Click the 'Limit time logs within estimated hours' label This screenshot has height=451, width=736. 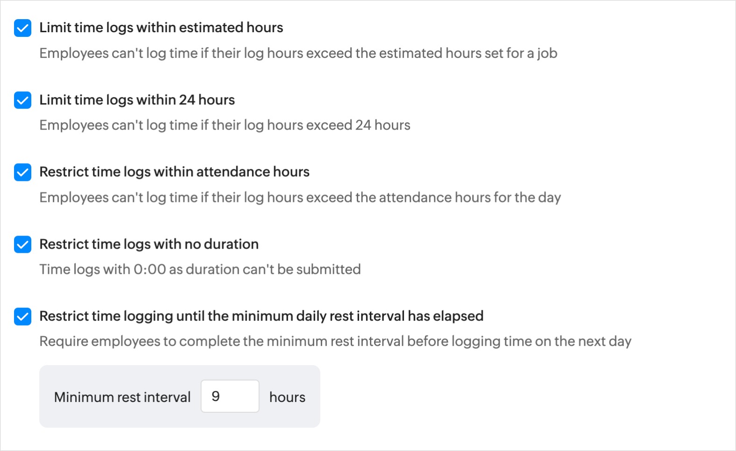[161, 28]
